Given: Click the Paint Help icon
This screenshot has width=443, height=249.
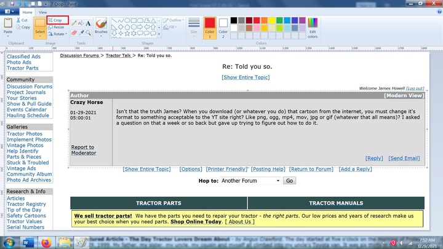Looking at the screenshot, I should (x=439, y=12).
